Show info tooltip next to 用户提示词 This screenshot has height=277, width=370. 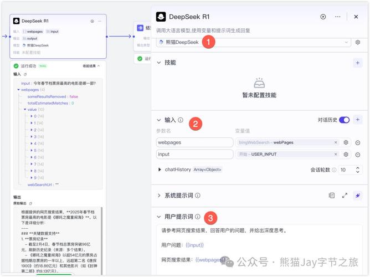click(x=198, y=217)
